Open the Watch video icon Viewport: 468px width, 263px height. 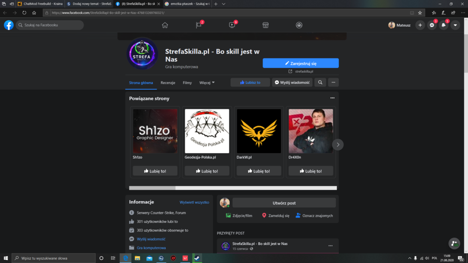click(232, 25)
